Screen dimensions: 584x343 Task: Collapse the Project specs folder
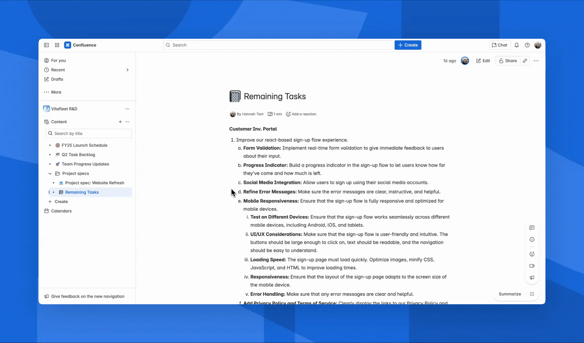point(50,173)
